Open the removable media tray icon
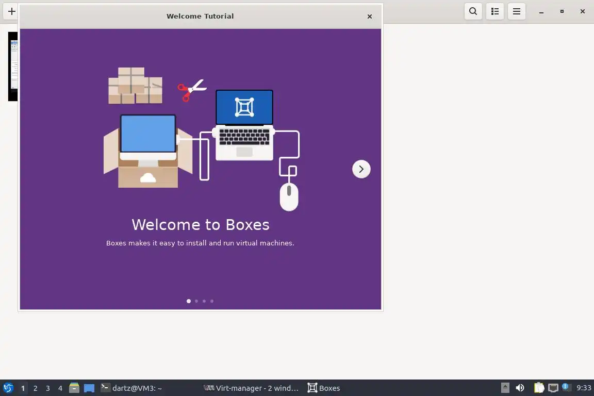 coord(505,388)
